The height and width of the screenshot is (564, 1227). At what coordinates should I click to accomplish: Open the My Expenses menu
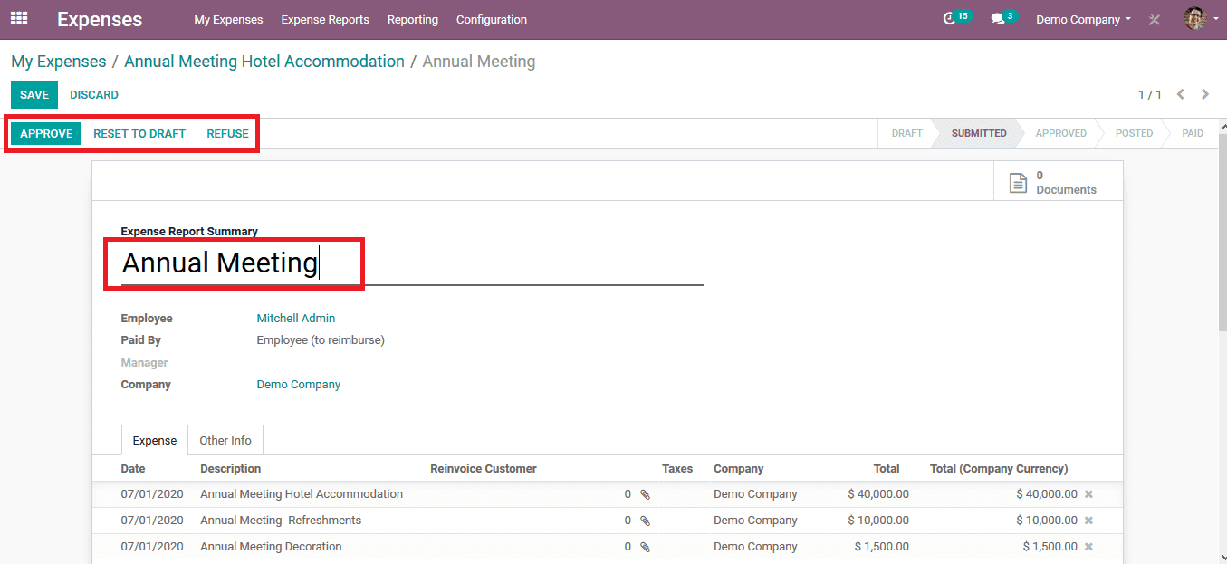pyautogui.click(x=228, y=19)
